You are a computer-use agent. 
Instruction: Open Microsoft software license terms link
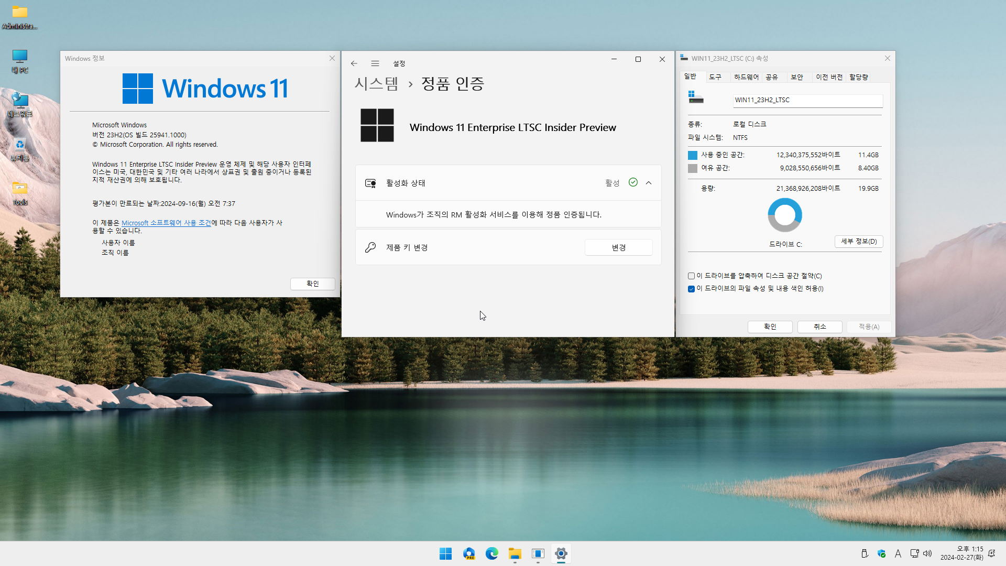[x=166, y=223]
